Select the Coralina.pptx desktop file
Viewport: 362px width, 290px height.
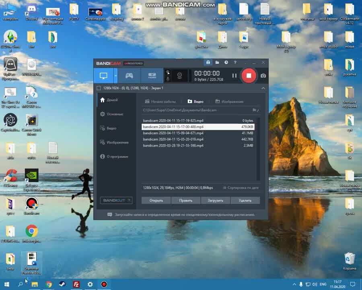(95, 13)
